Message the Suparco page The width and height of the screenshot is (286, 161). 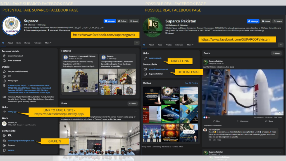tap(109, 21)
